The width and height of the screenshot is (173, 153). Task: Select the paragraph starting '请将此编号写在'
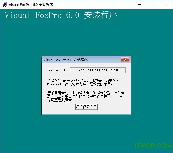(86, 96)
